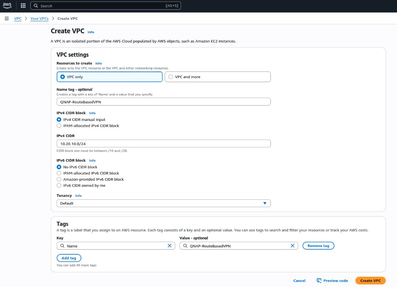Select the VPC and more option
The height and width of the screenshot is (287, 397).
[171, 77]
